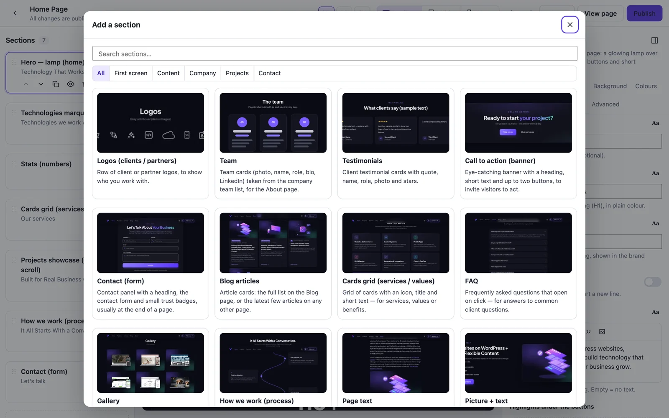669x418 pixels.
Task: Open the Colours tab in settings panel
Action: coord(646,86)
